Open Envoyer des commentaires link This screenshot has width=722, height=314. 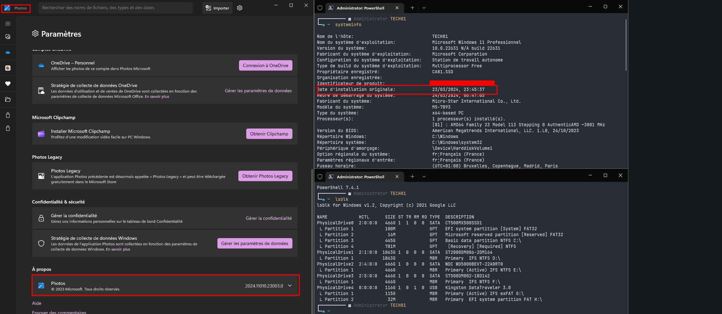click(59, 312)
